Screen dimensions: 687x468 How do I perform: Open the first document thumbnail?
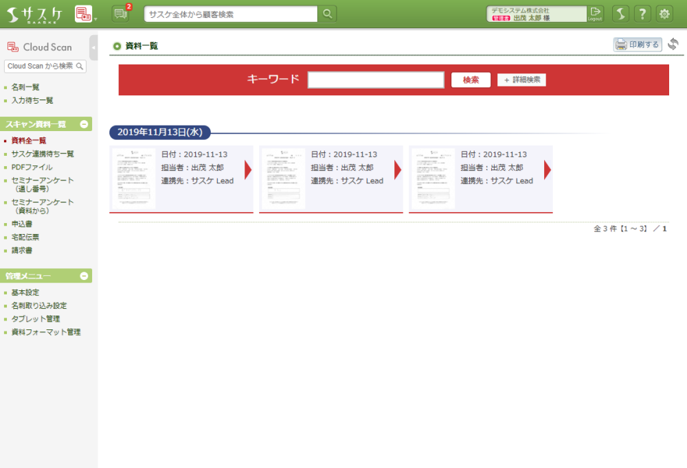click(134, 178)
